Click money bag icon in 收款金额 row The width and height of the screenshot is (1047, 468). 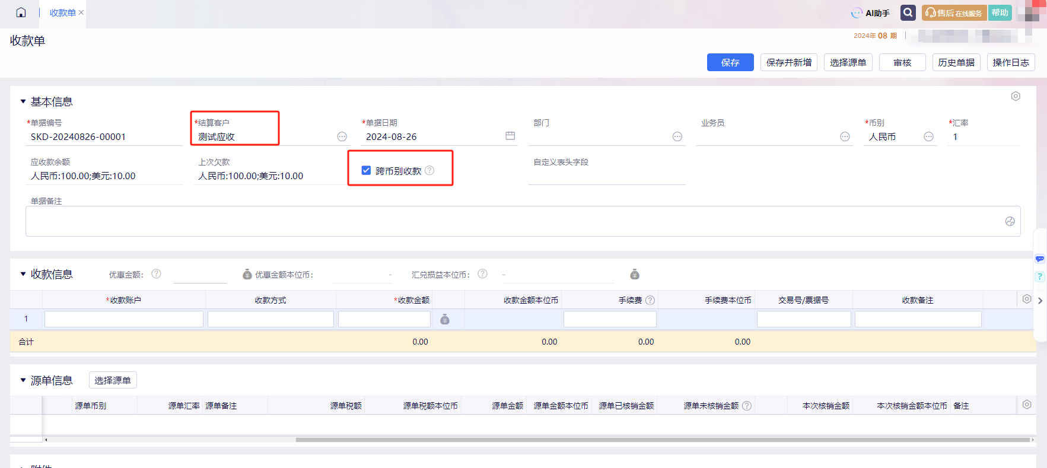445,320
